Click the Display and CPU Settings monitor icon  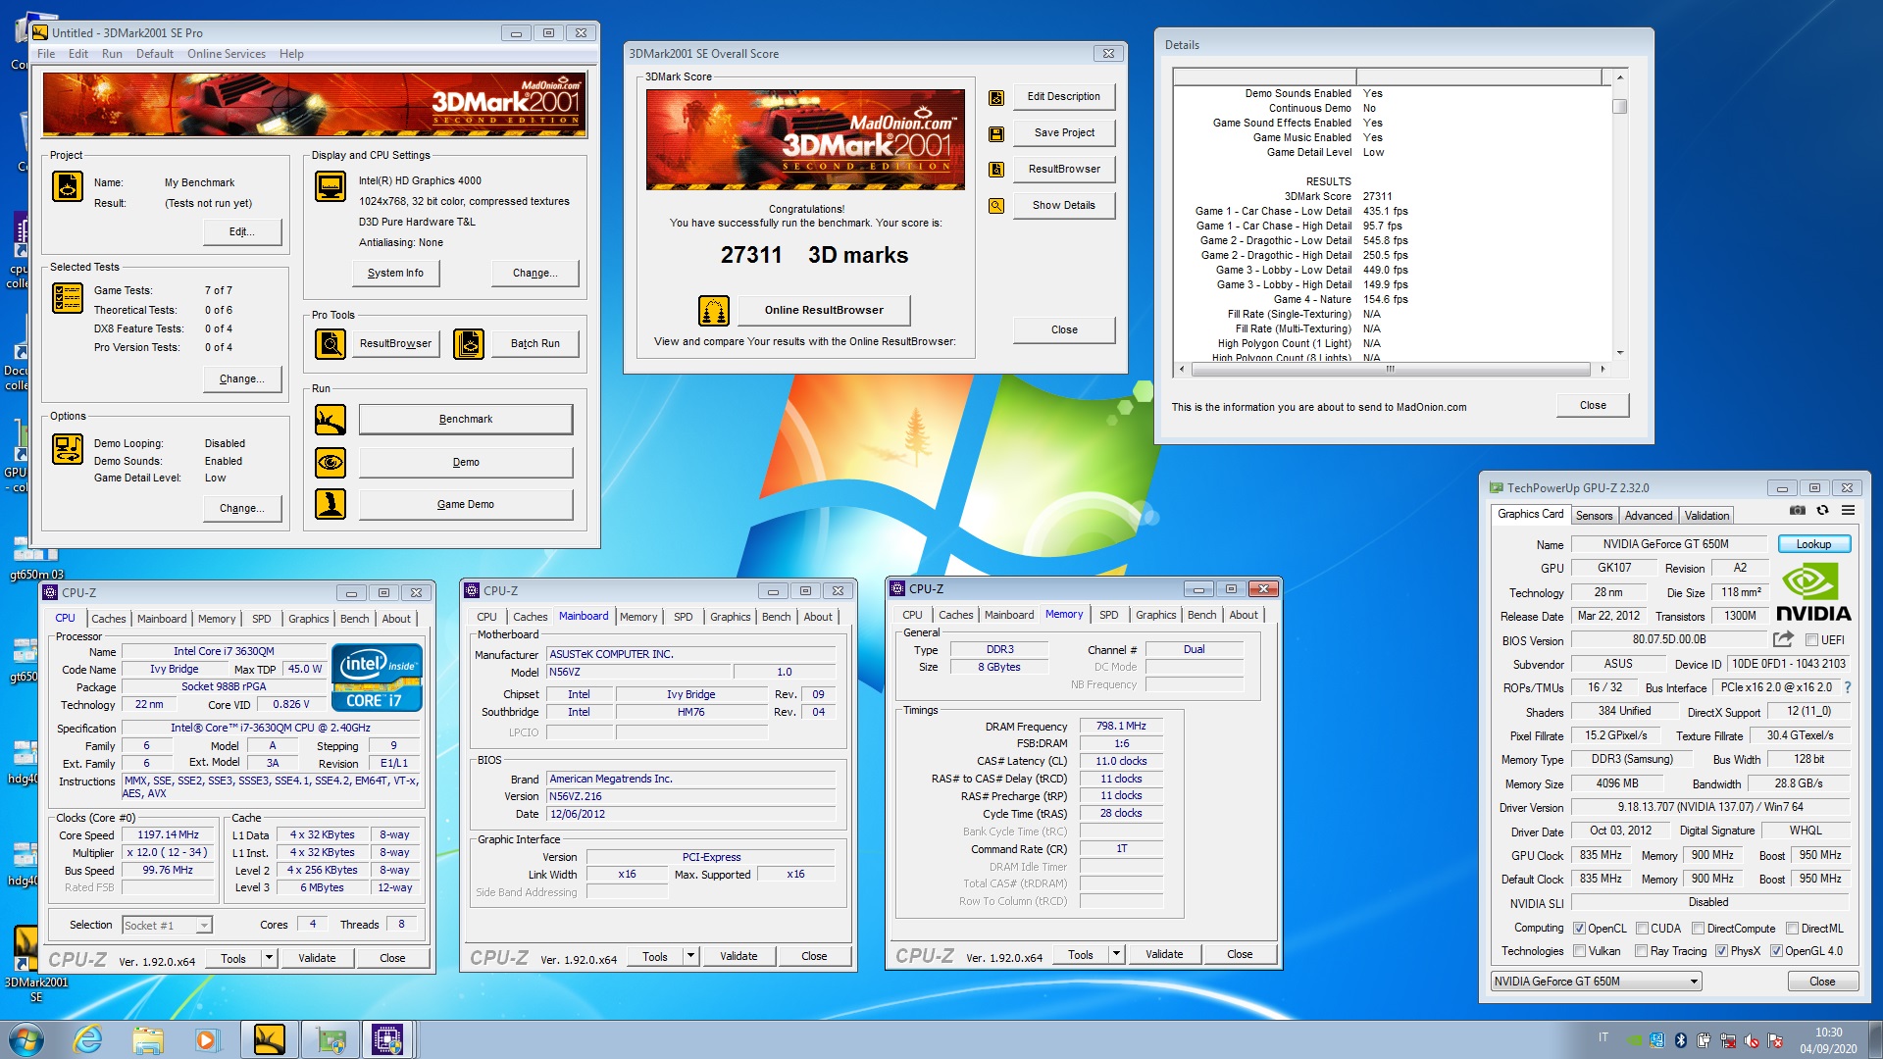point(331,186)
